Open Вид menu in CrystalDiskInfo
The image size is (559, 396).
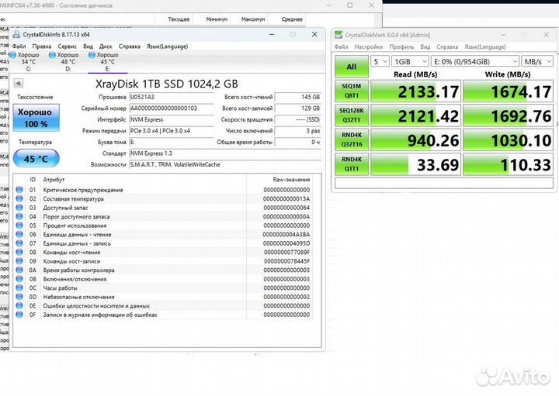click(x=88, y=46)
